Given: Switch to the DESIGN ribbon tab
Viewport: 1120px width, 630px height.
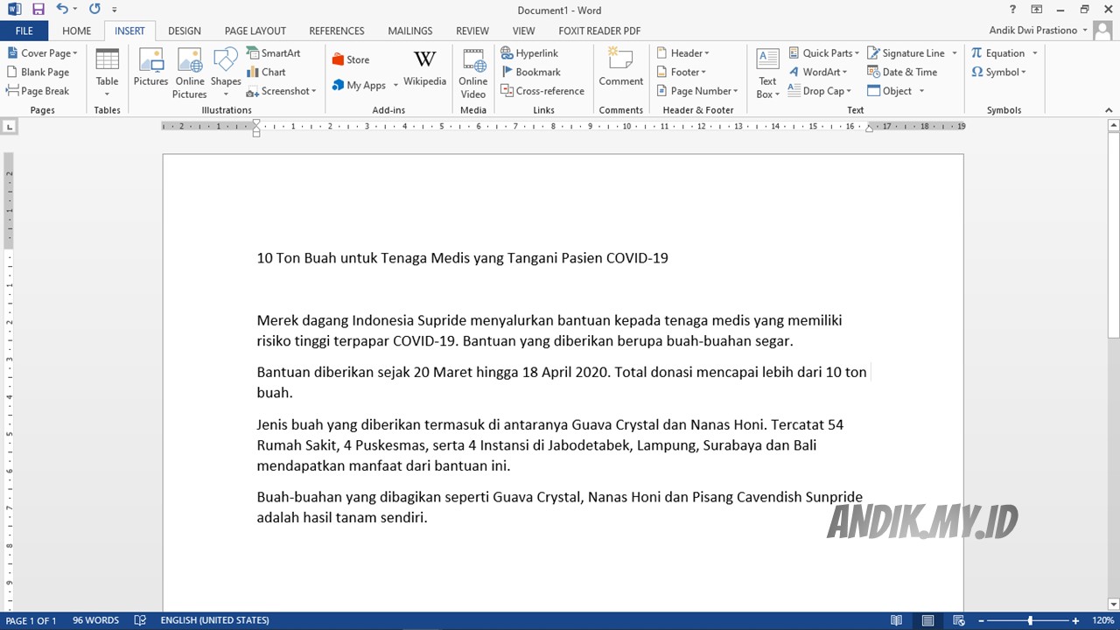Looking at the screenshot, I should point(184,30).
